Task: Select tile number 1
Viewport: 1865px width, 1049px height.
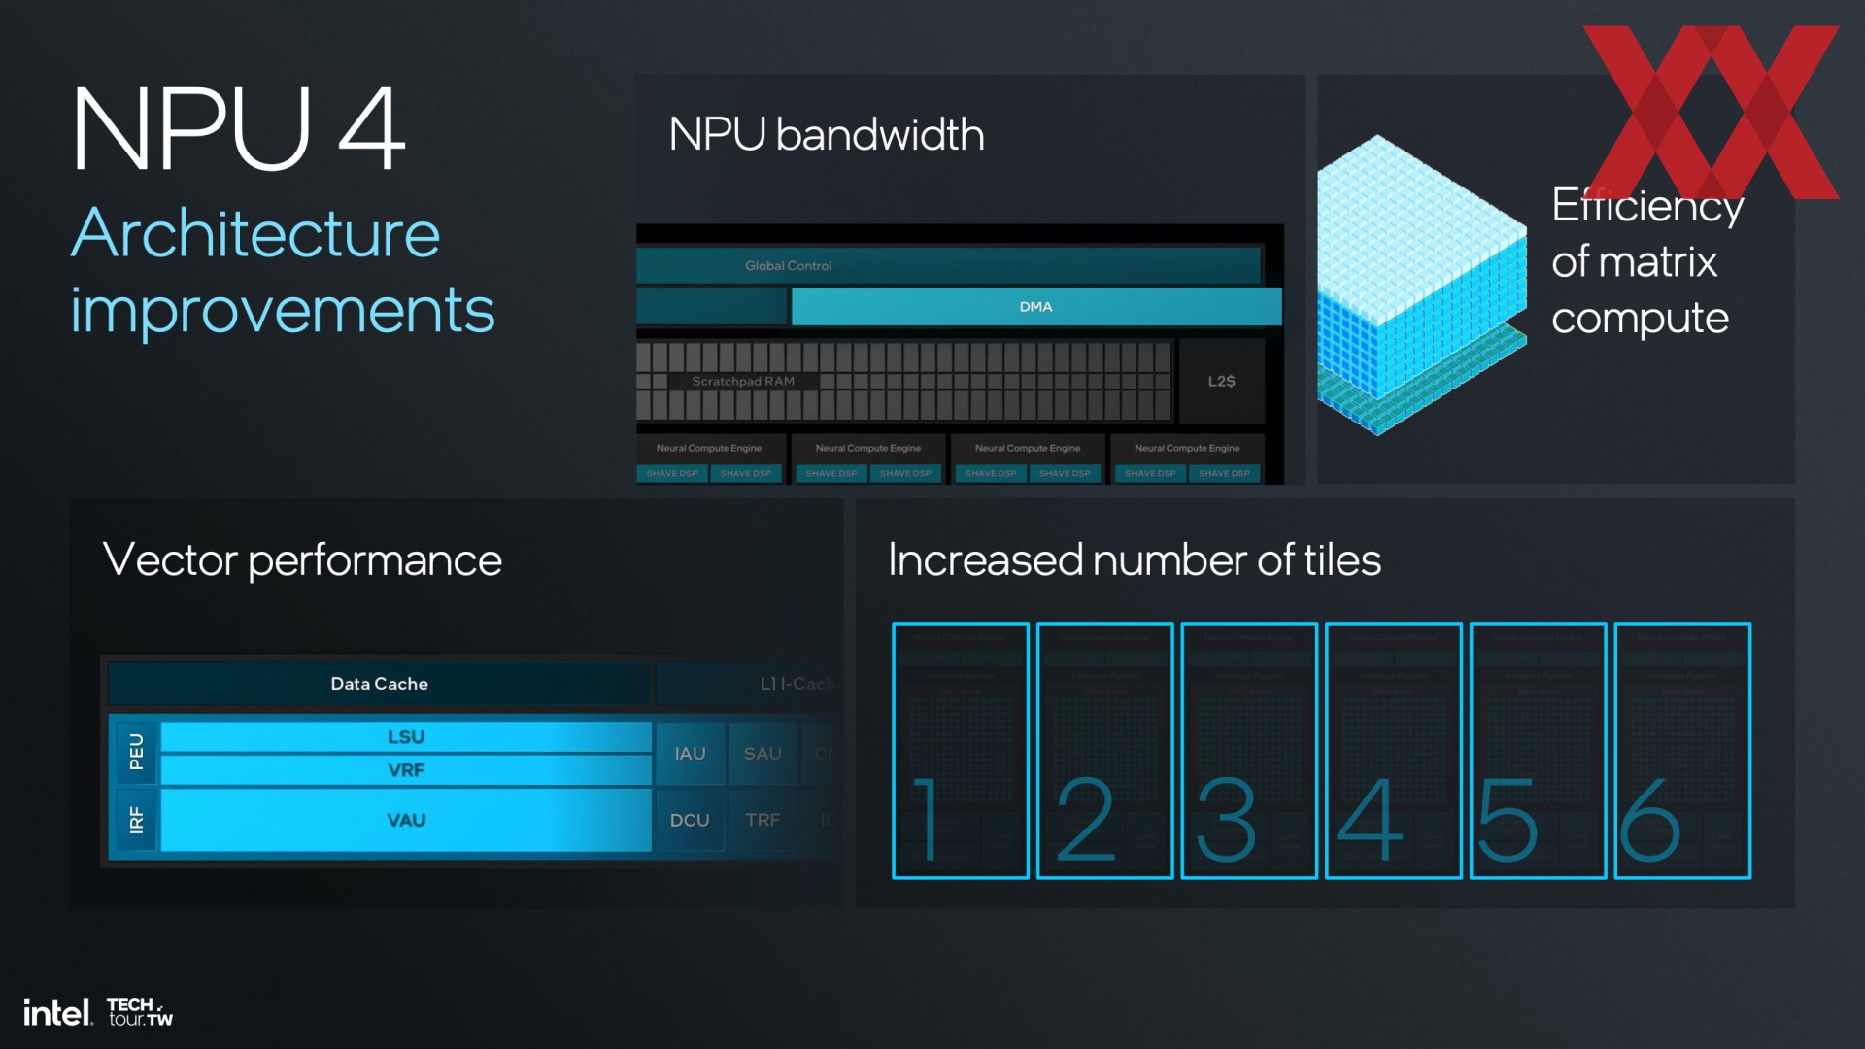Action: click(x=961, y=751)
